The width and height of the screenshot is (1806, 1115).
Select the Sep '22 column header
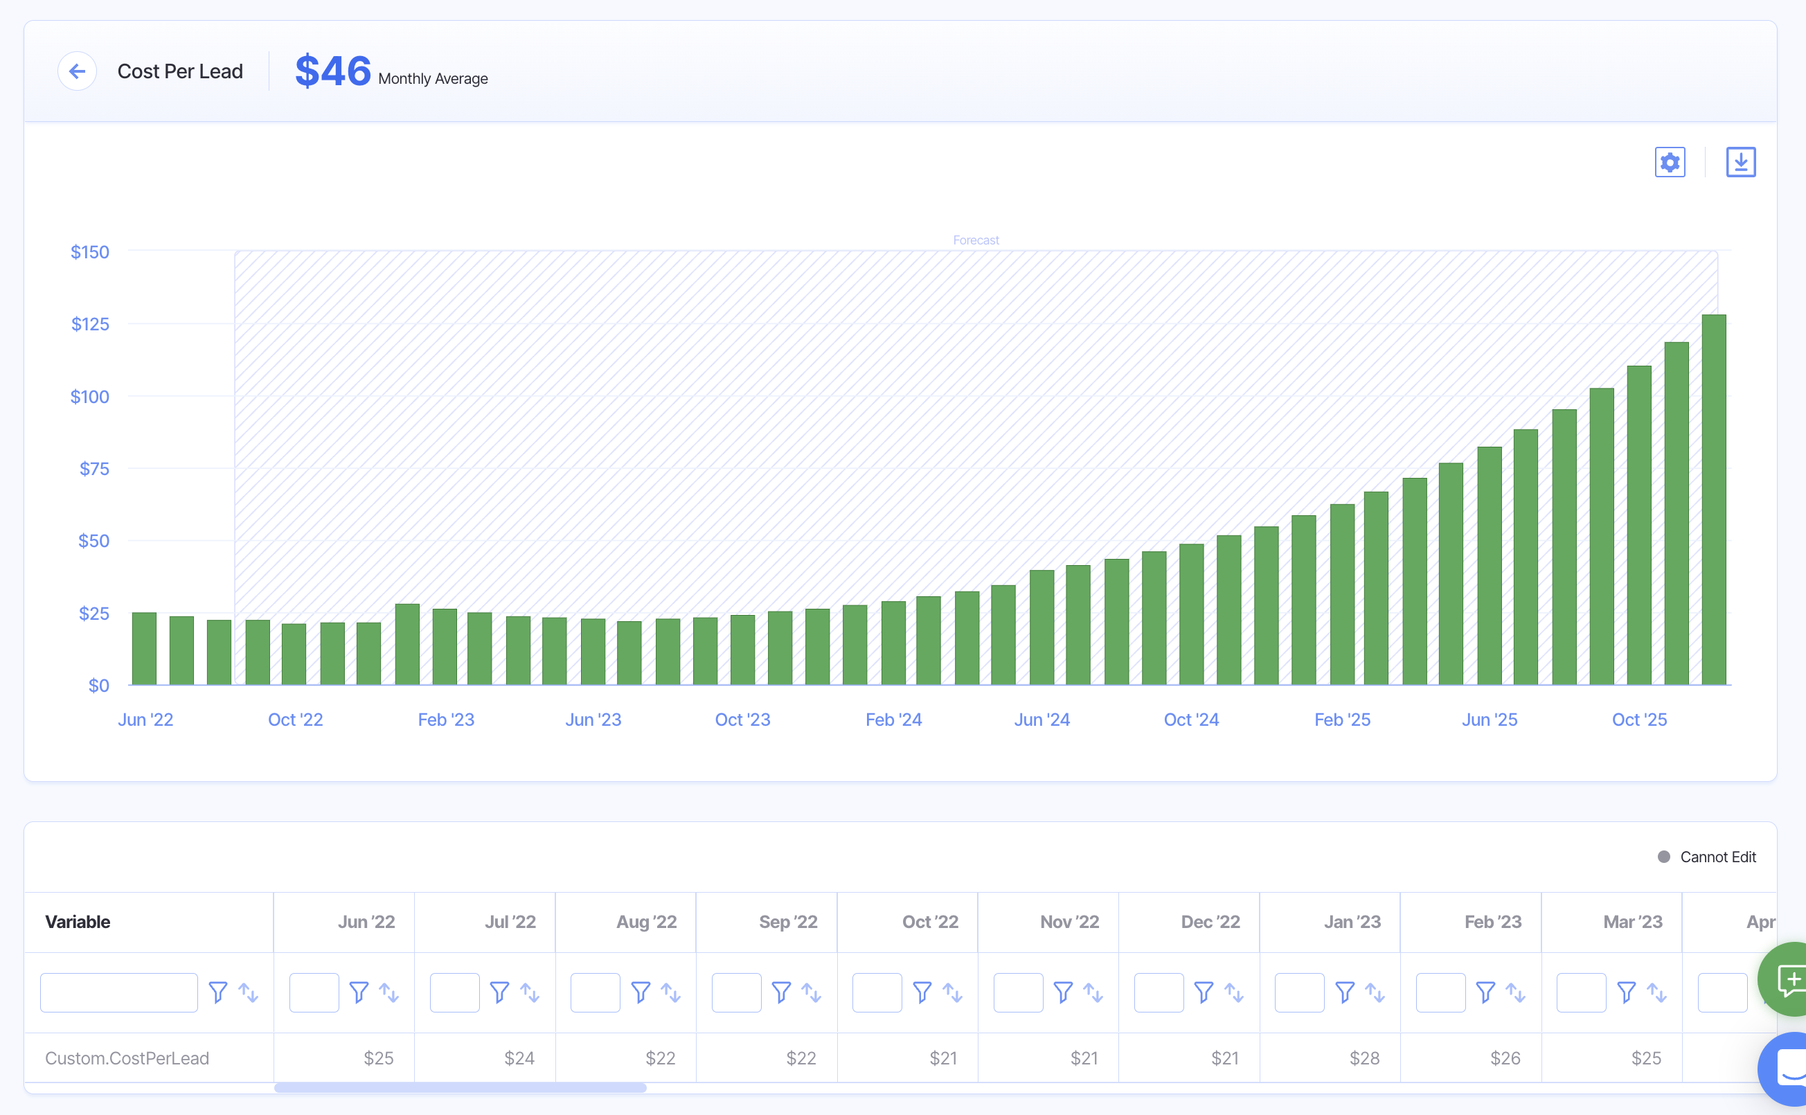point(787,922)
